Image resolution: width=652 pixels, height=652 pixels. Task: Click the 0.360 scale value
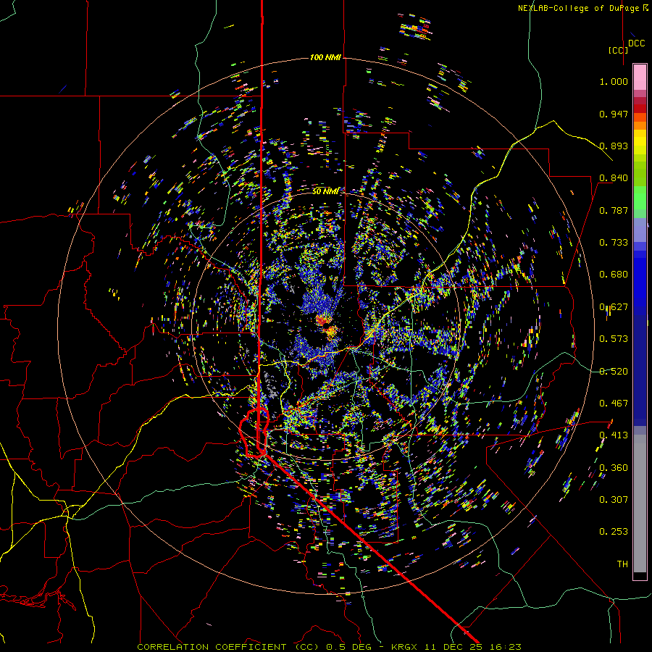coord(614,468)
